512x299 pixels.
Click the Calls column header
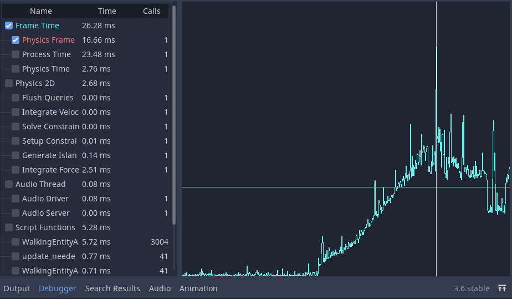pos(151,11)
